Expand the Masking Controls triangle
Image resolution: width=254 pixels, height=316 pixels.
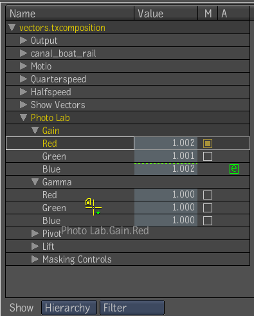tap(35, 259)
